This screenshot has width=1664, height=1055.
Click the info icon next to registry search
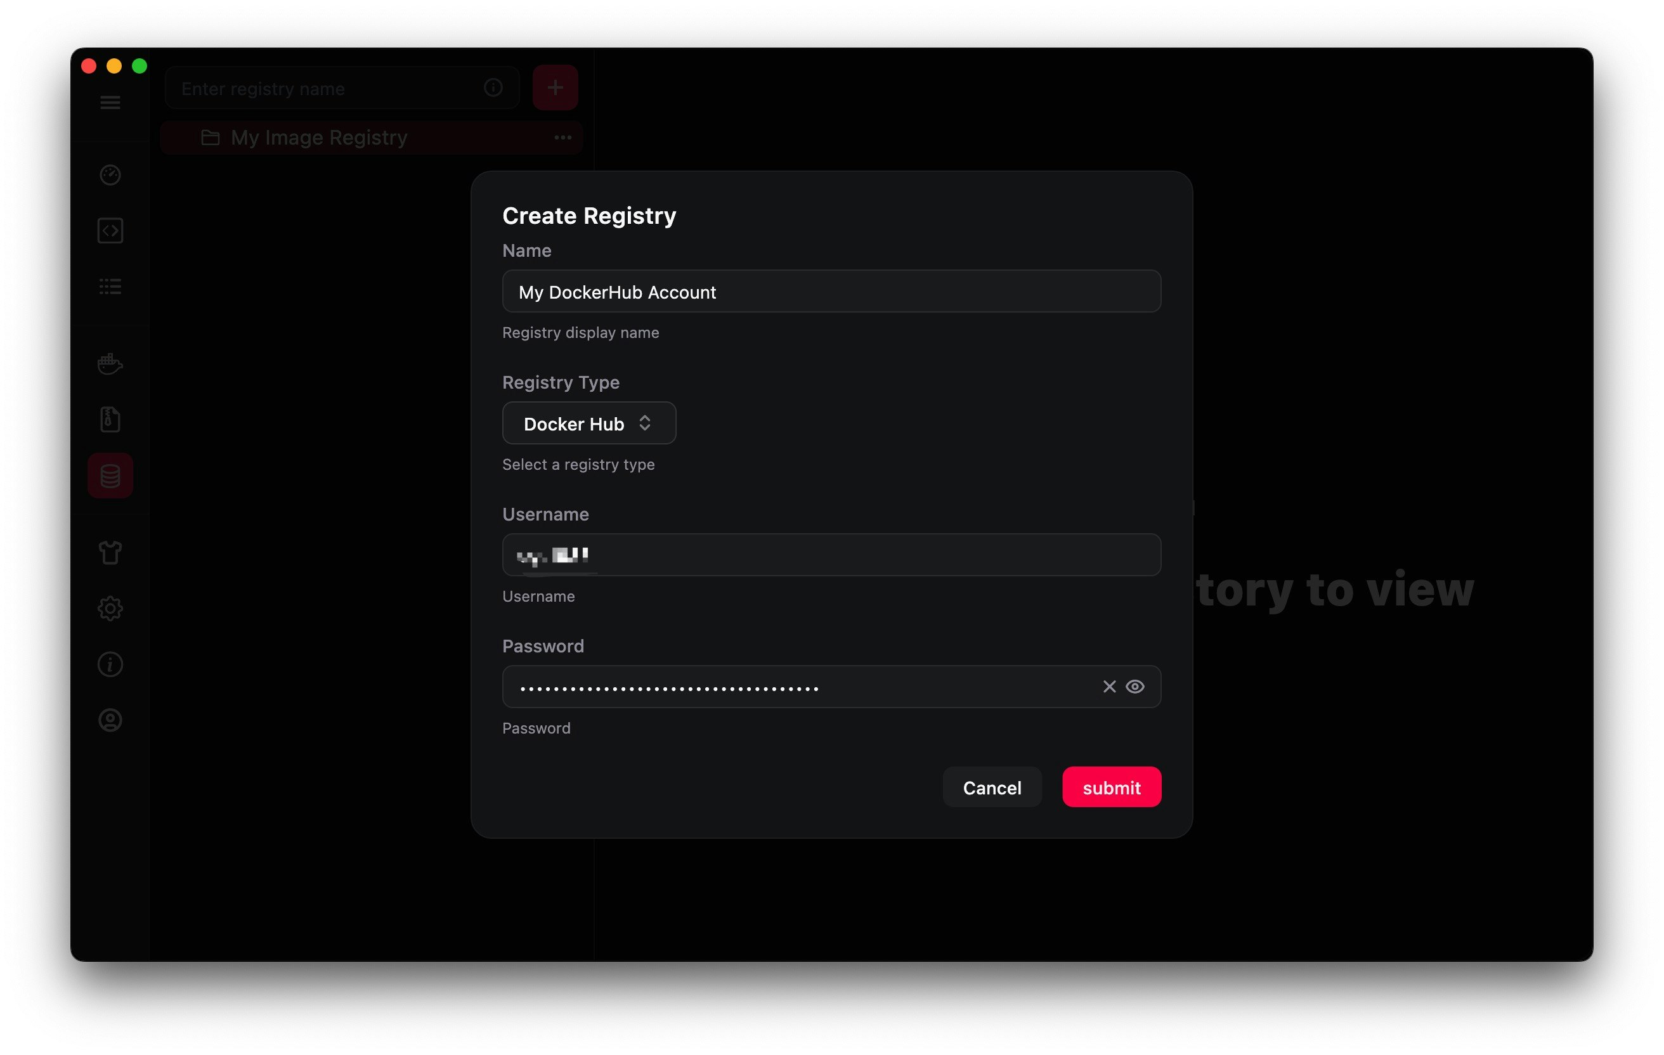492,87
